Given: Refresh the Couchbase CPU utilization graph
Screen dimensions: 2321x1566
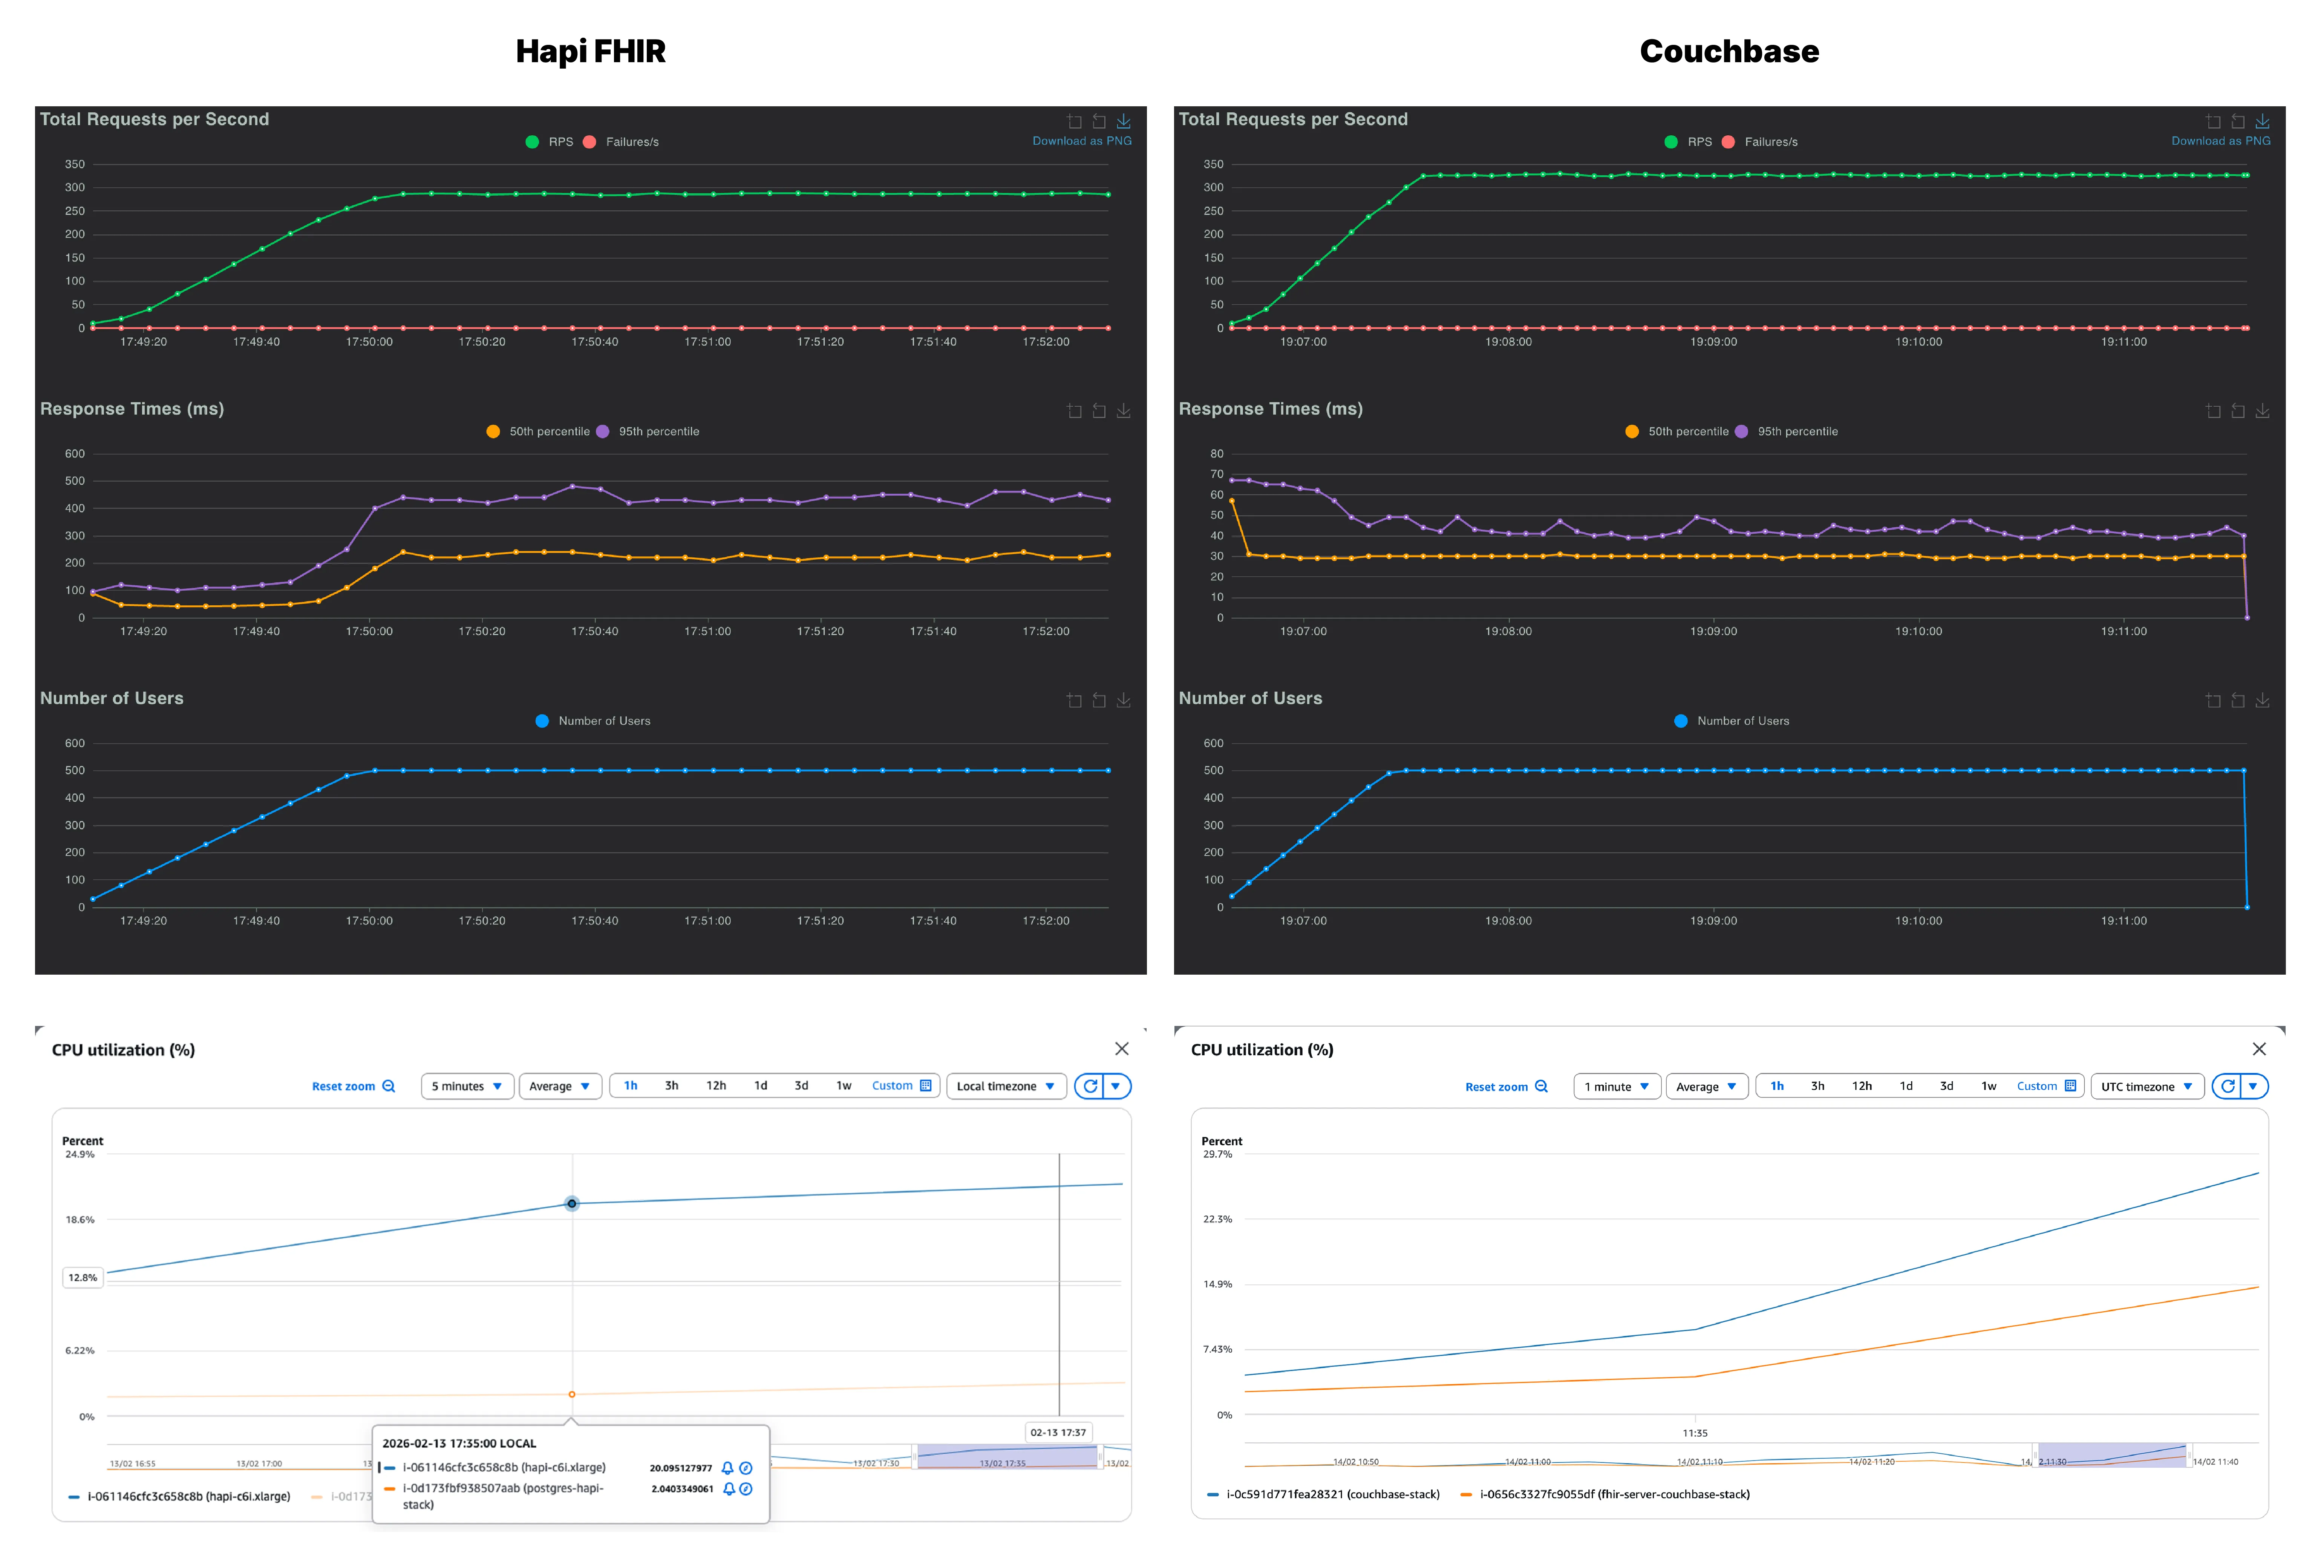Looking at the screenshot, I should point(2228,1087).
